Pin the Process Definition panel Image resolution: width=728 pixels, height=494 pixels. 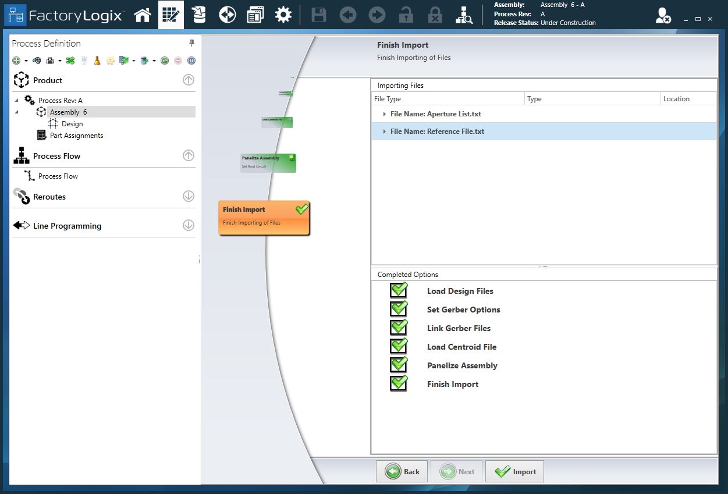[191, 42]
